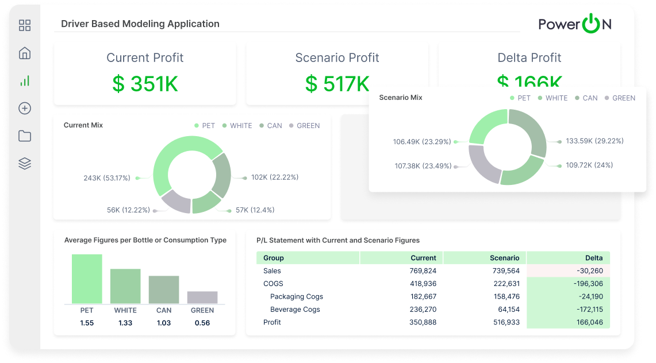The width and height of the screenshot is (656, 363).
Task: Select the layers icon at sidebar bottom
Action: pos(24,163)
